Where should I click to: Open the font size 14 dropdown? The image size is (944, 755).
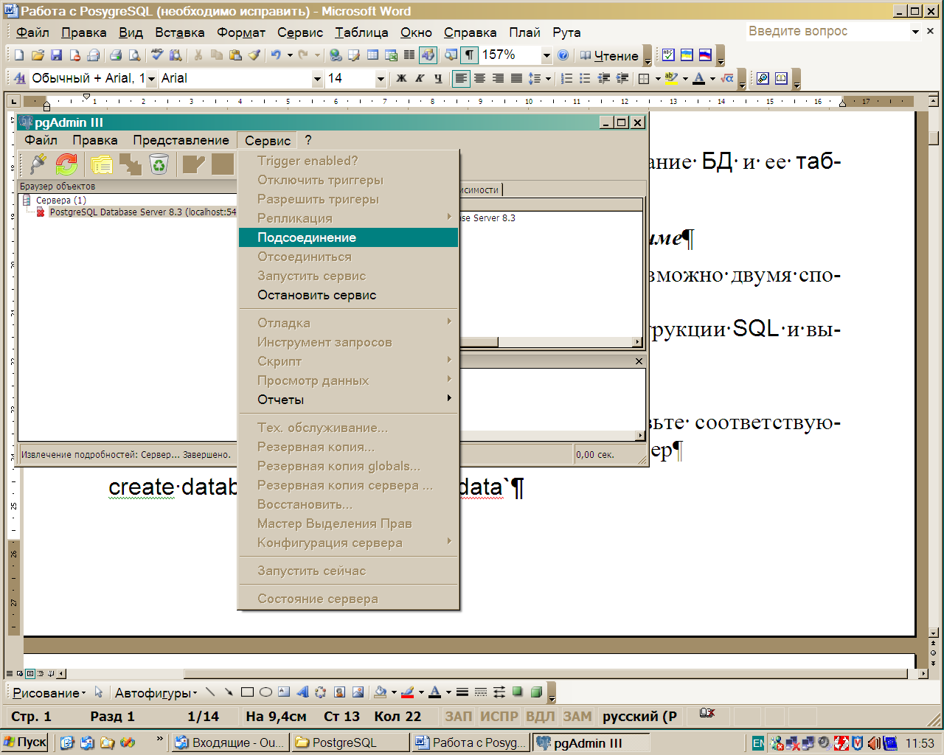381,78
